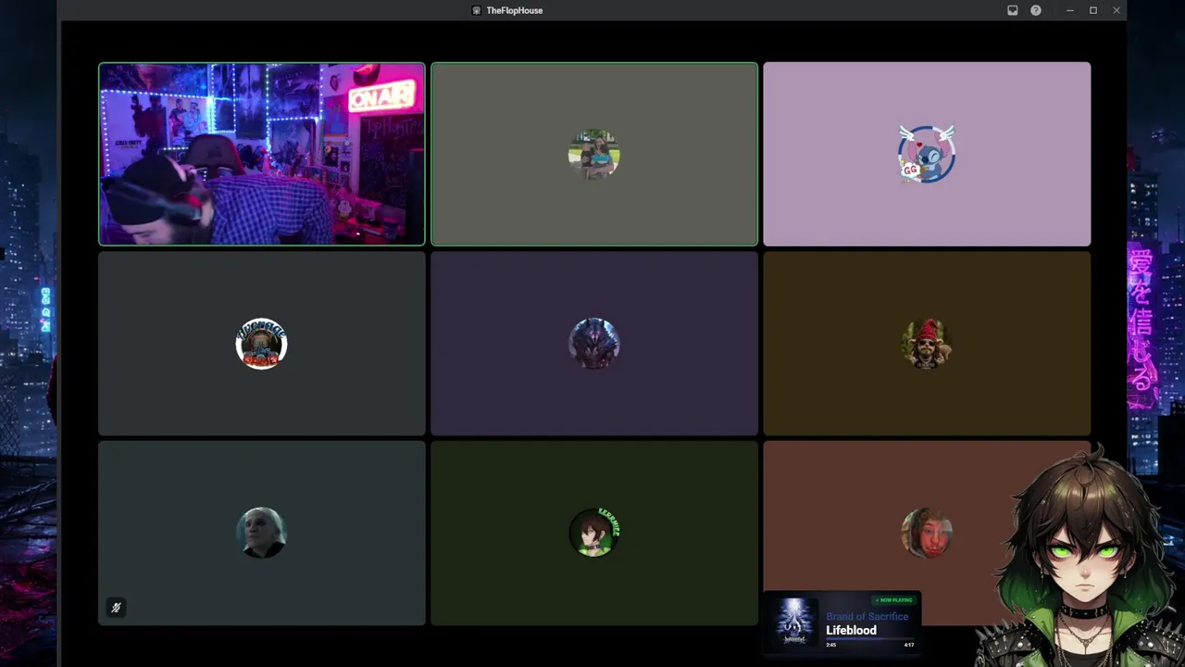Select the round white avatar with red text
Image resolution: width=1185 pixels, height=667 pixels.
(x=261, y=344)
